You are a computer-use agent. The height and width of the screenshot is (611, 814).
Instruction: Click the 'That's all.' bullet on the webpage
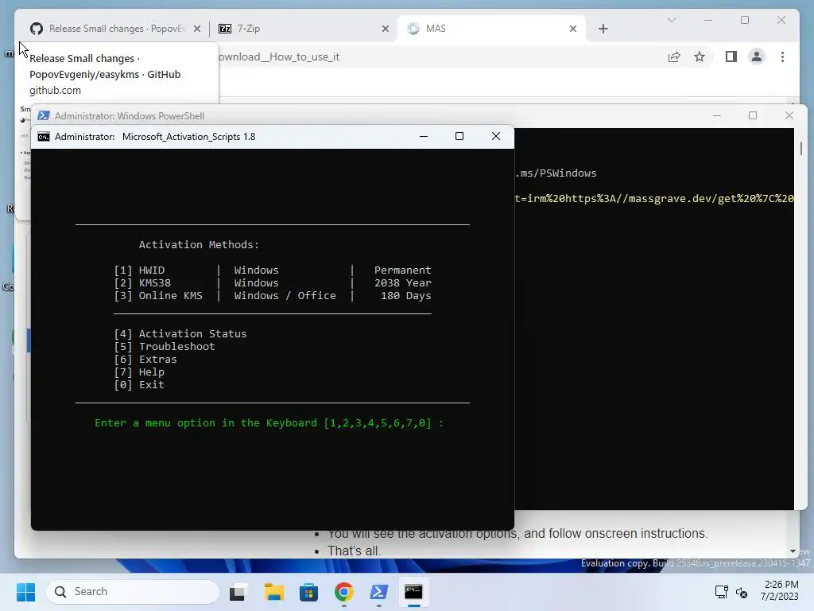pos(354,551)
